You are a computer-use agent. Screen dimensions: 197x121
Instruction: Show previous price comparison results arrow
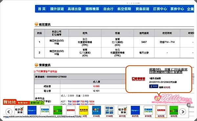point(9,111)
